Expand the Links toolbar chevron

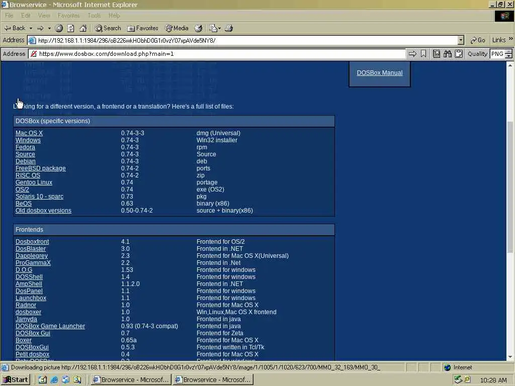511,39
